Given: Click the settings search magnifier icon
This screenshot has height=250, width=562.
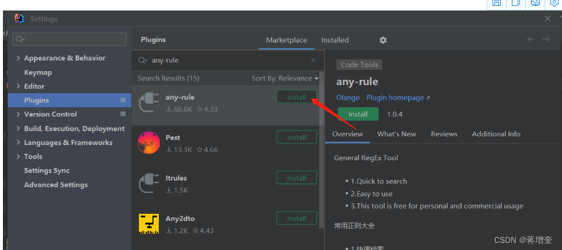Looking at the screenshot, I should pyautogui.click(x=20, y=39).
